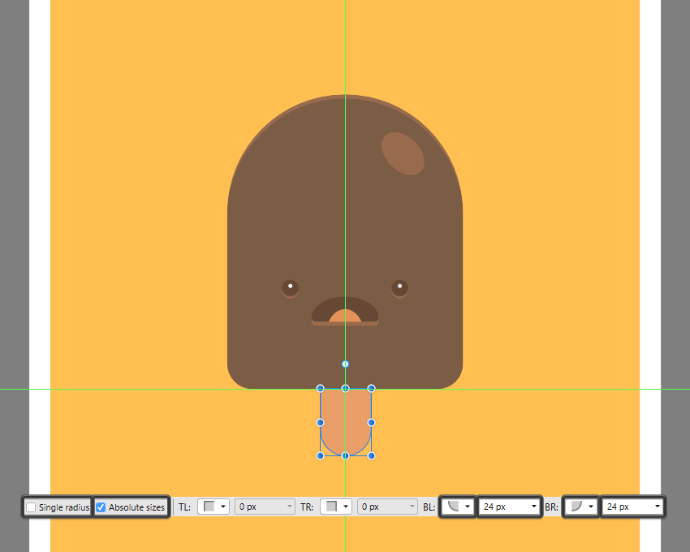690x552 pixels.
Task: Select the popsicle's left eye
Action: point(290,287)
